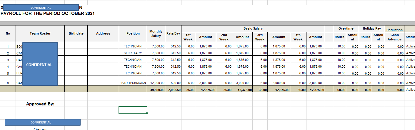Click the payroll period title text
415x130 pixels.
tap(48, 13)
